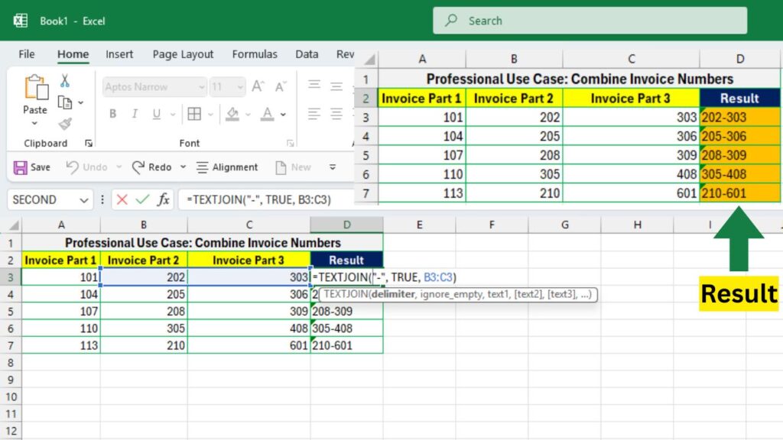Open the Copy options arrow
The height and width of the screenshot is (440, 783).
tap(80, 103)
